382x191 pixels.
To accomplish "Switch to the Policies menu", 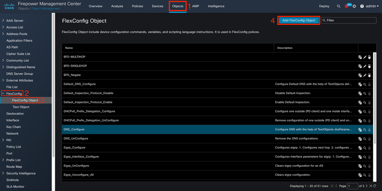I will [x=137, y=6].
